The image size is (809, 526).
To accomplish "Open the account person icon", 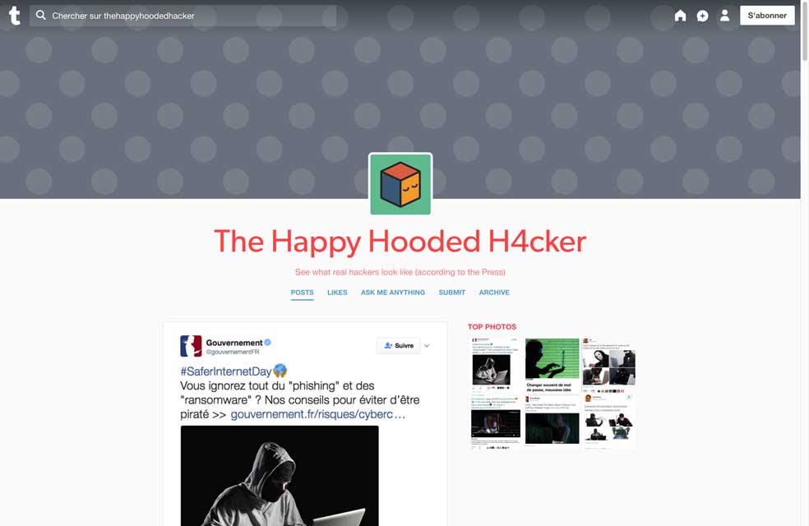I will click(x=724, y=16).
